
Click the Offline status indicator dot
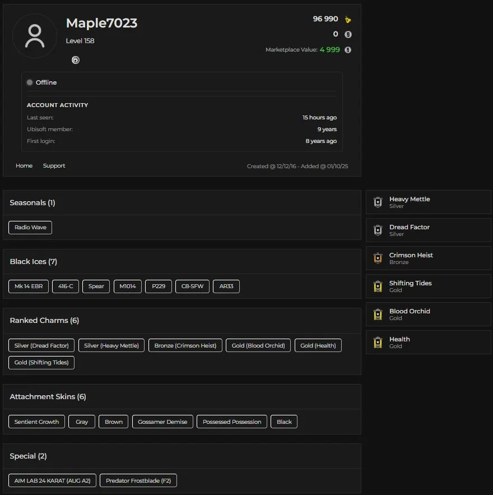(30, 82)
